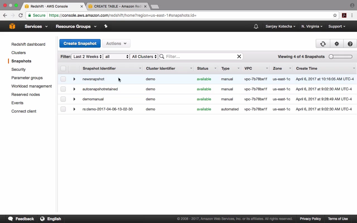Close the Redshift AWS Console tab
Viewport: 357px width, 223px height.
(x=82, y=6)
